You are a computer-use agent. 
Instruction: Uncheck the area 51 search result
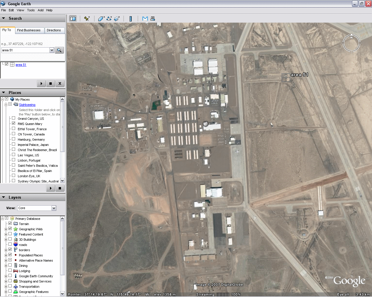pyautogui.click(x=7, y=64)
